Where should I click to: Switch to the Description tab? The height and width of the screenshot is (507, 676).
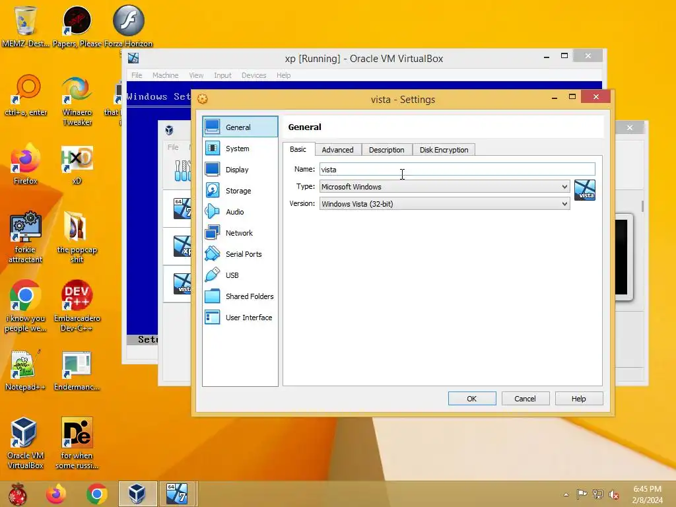387,150
